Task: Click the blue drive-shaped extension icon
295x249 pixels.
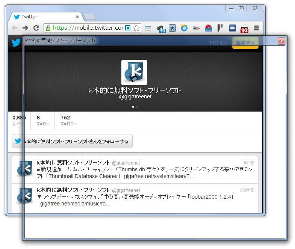Action: tap(233, 28)
